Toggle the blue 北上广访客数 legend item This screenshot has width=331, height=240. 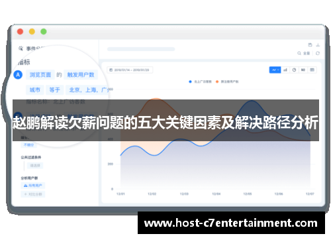(200, 82)
